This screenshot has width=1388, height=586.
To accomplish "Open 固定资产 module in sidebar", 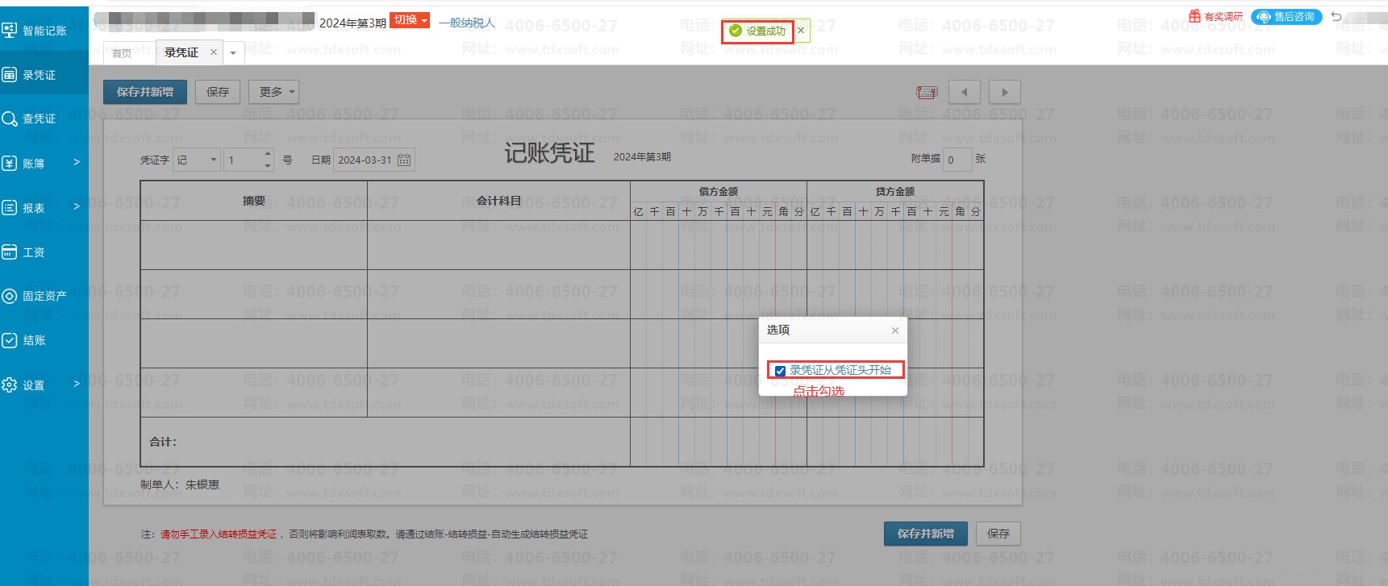I will 44,296.
